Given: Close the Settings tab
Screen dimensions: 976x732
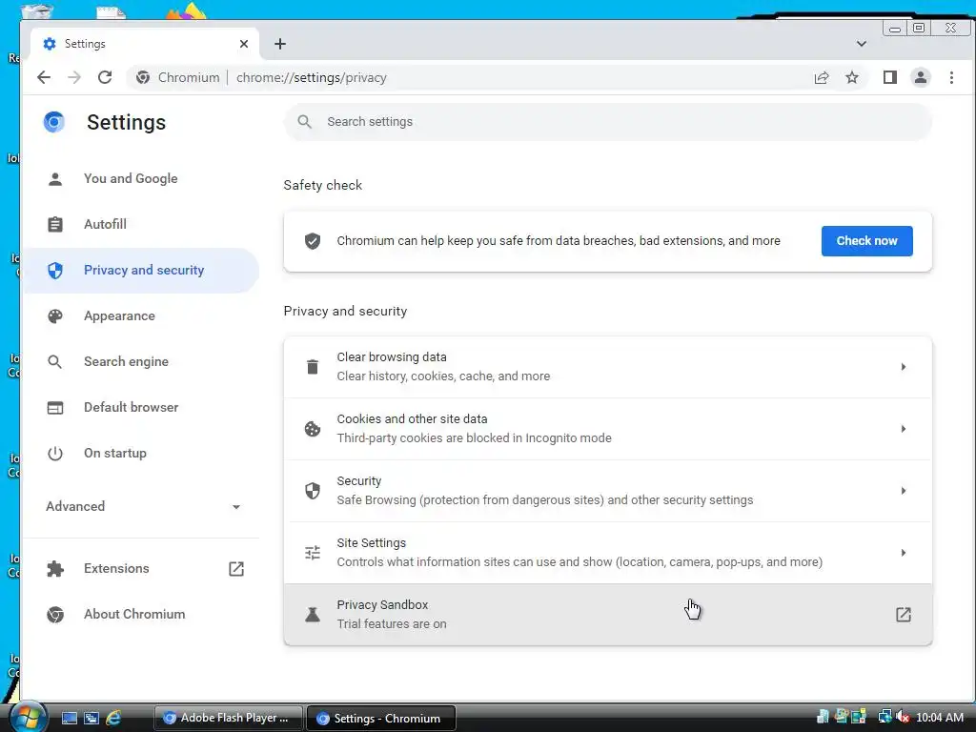Looking at the screenshot, I should pyautogui.click(x=244, y=44).
